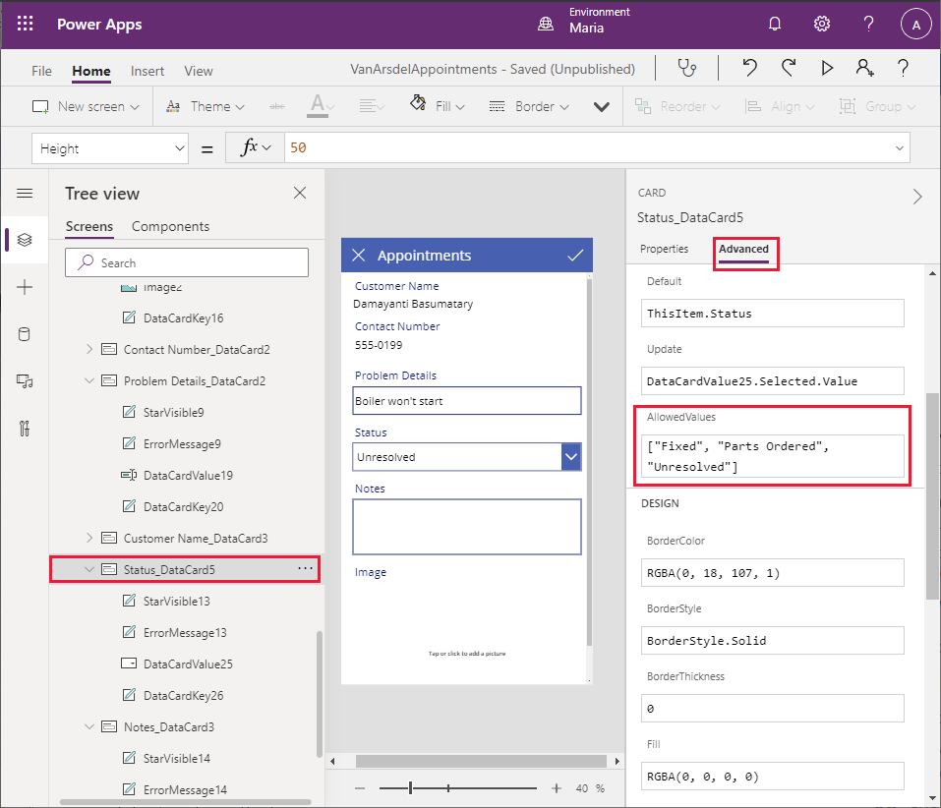Switch to the Components tab

pyautogui.click(x=170, y=226)
